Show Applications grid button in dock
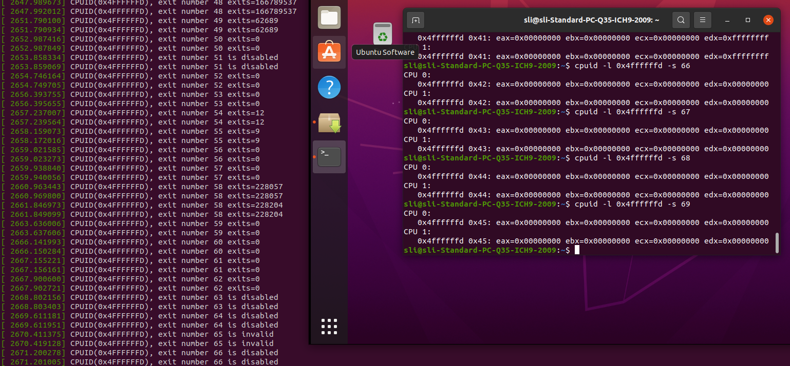Viewport: 790px width, 366px height. pyautogui.click(x=329, y=327)
